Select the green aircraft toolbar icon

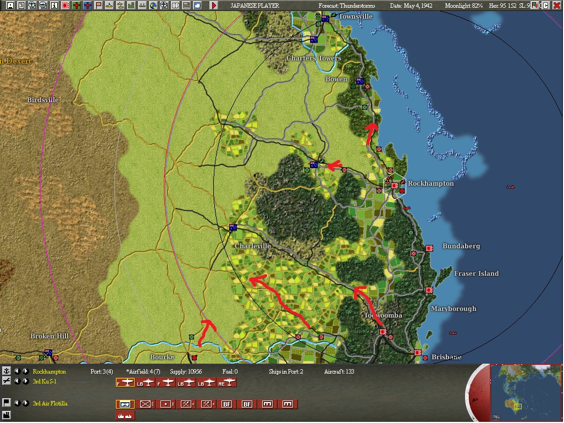pyautogui.click(x=76, y=5)
